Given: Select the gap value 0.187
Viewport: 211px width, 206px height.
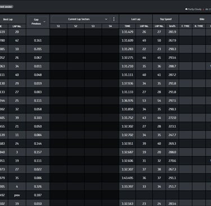Looking at the screenshot, I should [x=38, y=195].
